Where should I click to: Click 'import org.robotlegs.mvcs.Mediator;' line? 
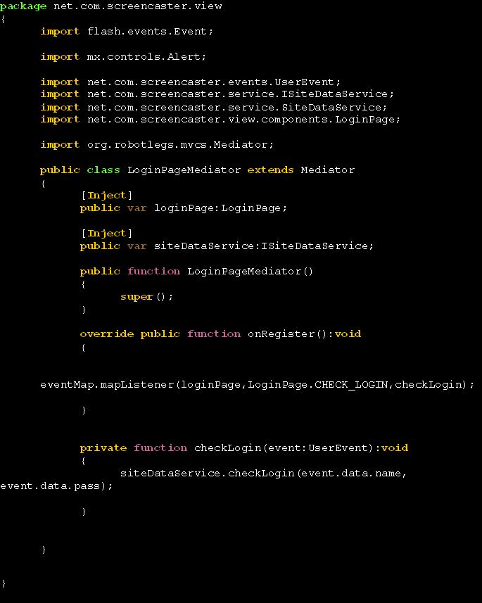click(x=157, y=145)
